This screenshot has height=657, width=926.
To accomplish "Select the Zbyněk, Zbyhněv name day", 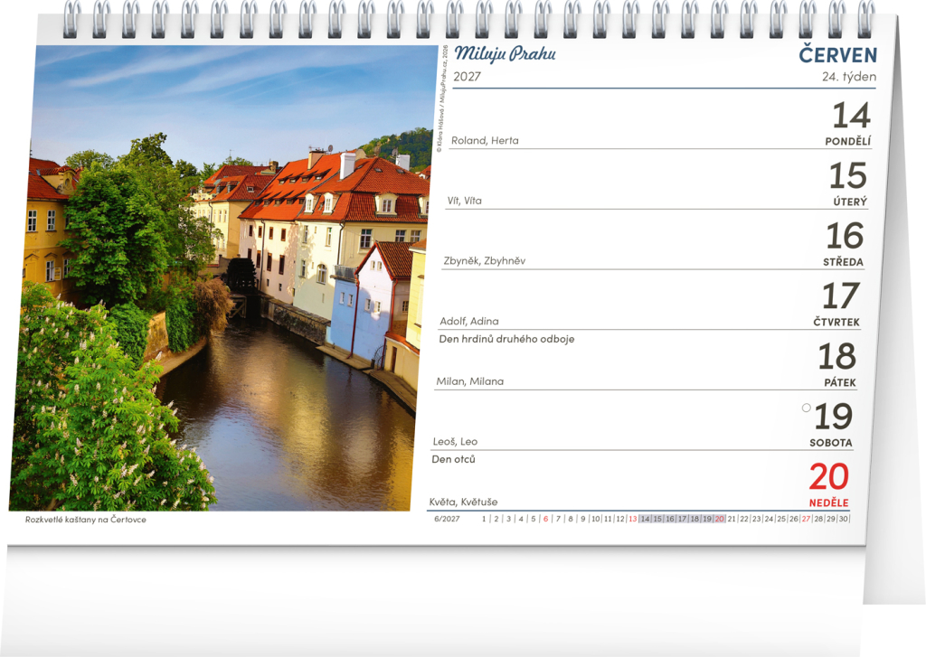I will [484, 260].
